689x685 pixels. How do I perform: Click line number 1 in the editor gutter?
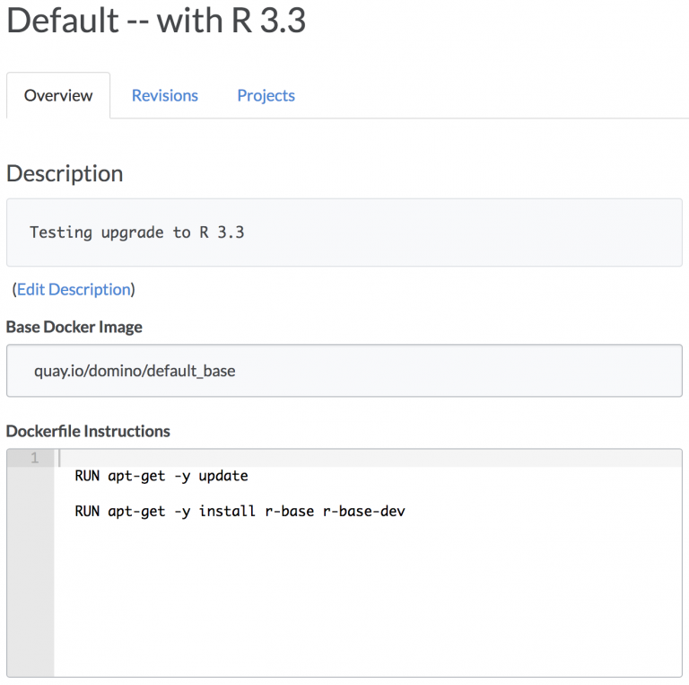[x=34, y=458]
